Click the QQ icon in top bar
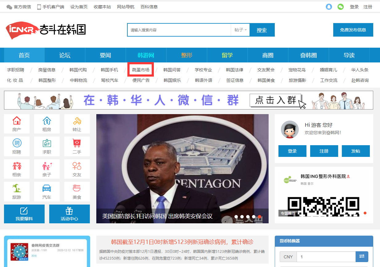This screenshot has height=267, width=380. 329,7
